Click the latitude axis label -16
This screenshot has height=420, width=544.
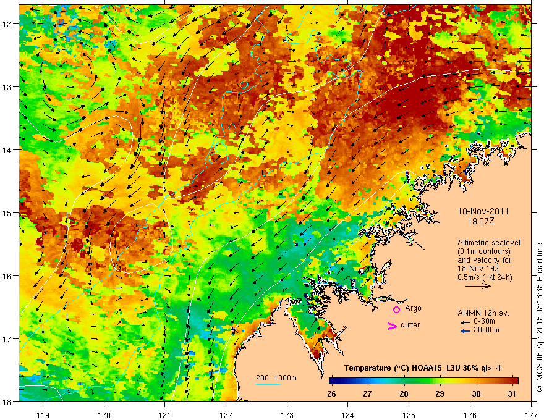(7, 276)
